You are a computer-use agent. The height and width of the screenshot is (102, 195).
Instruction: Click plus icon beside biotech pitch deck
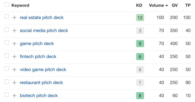14,95
